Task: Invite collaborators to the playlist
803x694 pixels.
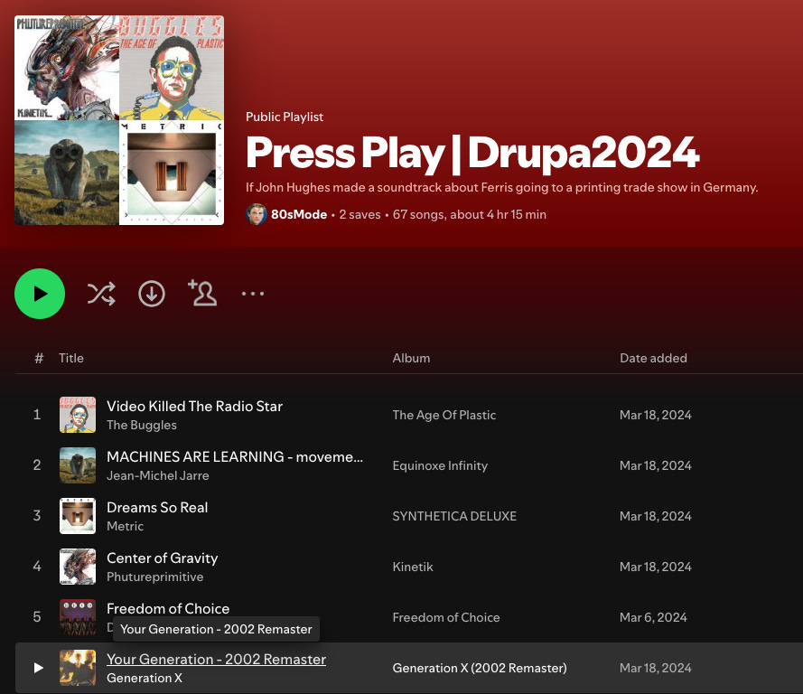Action: coord(202,293)
